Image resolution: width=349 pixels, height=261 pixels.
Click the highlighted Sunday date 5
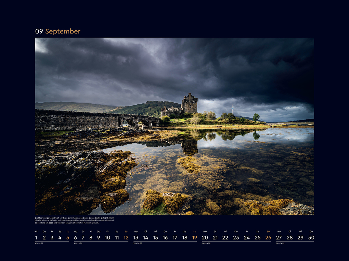tap(68, 236)
